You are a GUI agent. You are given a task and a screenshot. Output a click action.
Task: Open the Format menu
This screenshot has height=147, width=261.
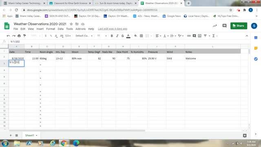click(51, 29)
